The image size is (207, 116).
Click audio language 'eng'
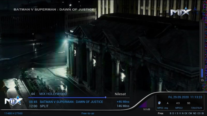(x=166, y=108)
